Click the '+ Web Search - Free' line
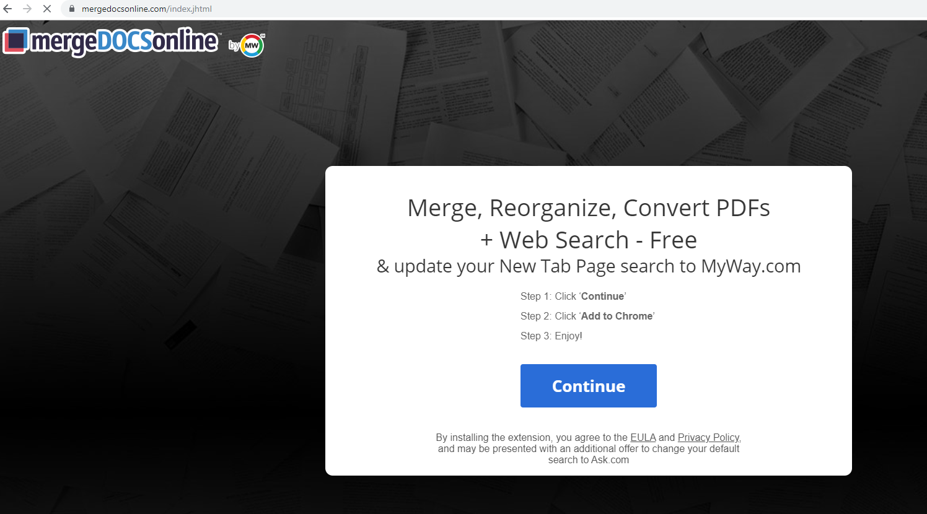927x514 pixels. pos(588,240)
